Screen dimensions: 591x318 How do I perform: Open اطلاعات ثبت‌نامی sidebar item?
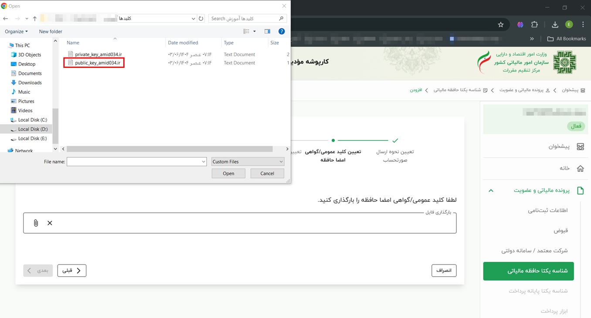(547, 211)
